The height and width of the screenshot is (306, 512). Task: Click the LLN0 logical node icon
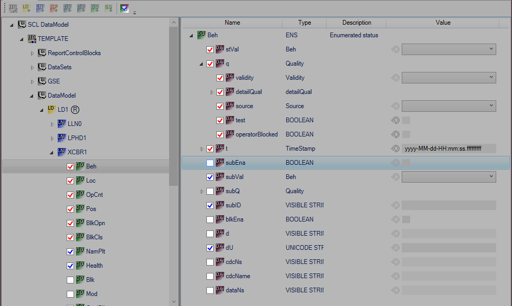coord(61,123)
